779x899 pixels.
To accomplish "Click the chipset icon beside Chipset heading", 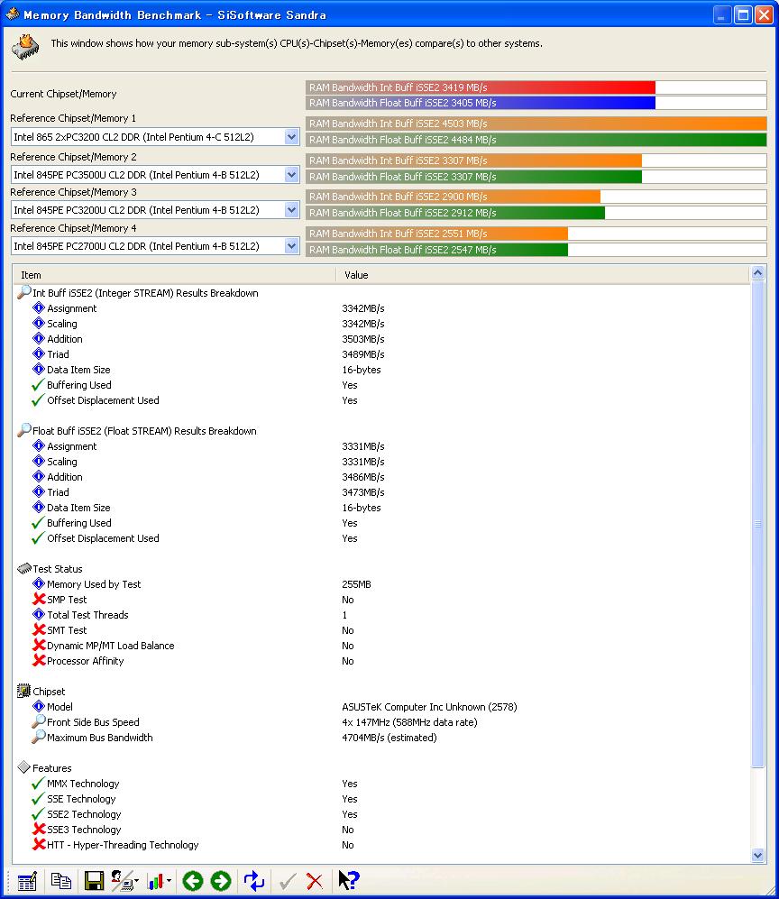I will [24, 691].
